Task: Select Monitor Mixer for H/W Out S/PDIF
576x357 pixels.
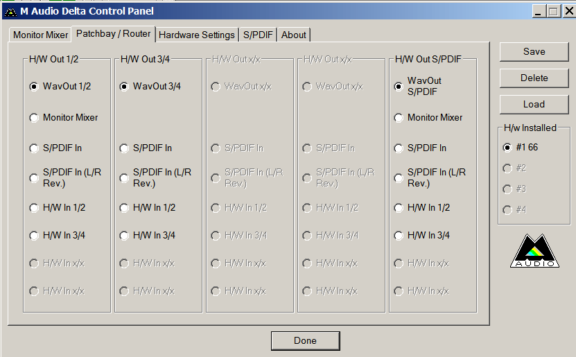Action: tap(399, 118)
